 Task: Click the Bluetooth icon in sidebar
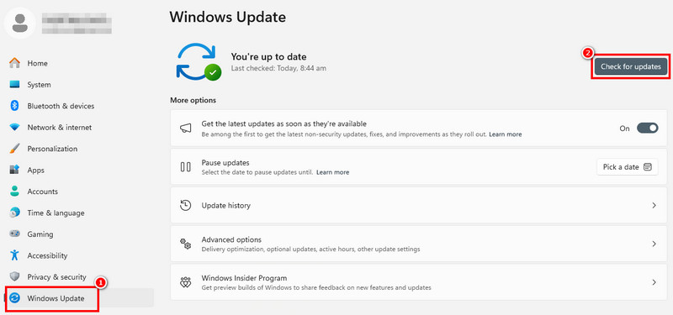pyautogui.click(x=15, y=106)
